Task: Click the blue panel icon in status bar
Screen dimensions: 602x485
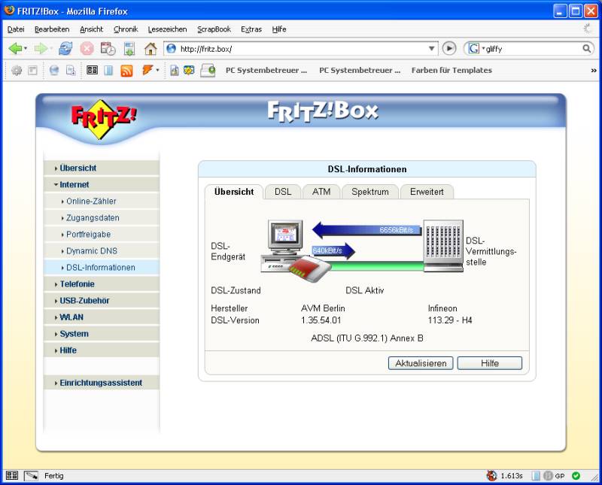Action: (536, 476)
